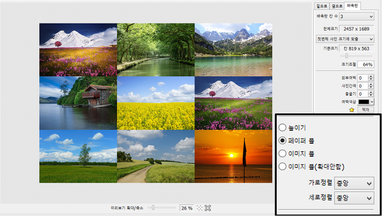The height and width of the screenshot is (216, 382).
Task: Decrease 둥글기 with down arrow
Action: pos(371,95)
